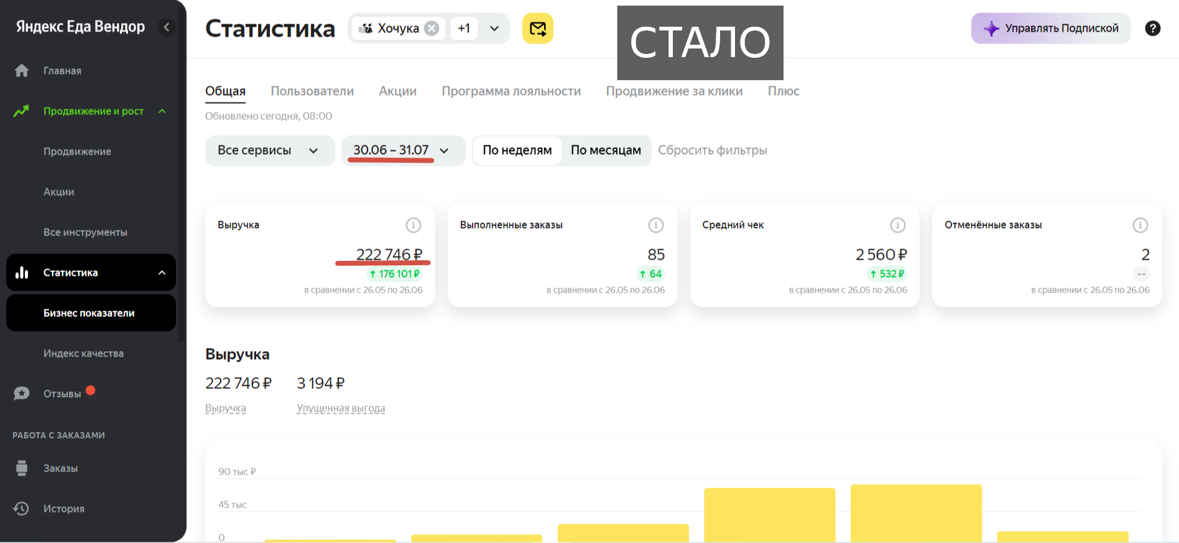Click the +1 additional restaurants chip
The height and width of the screenshot is (543, 1179).
(x=464, y=29)
